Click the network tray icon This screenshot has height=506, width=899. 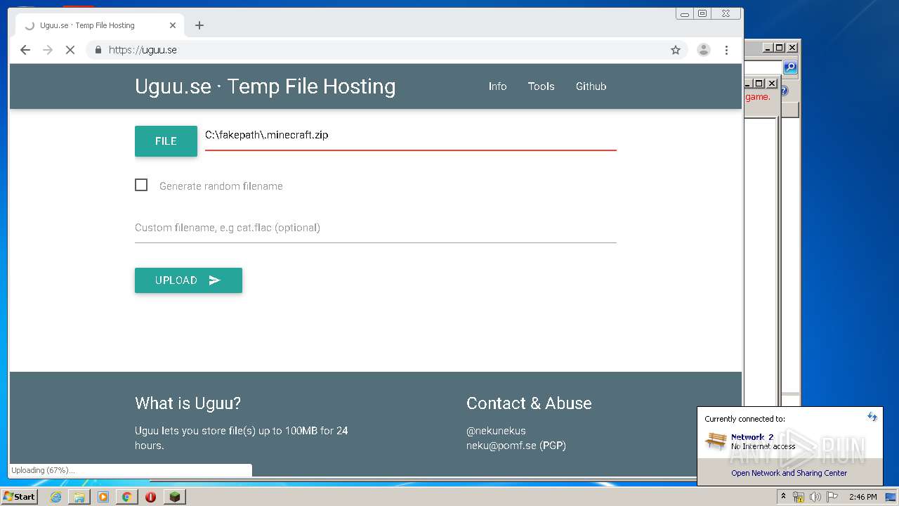799,497
